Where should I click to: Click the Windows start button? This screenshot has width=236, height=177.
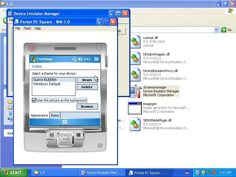coord(14,173)
